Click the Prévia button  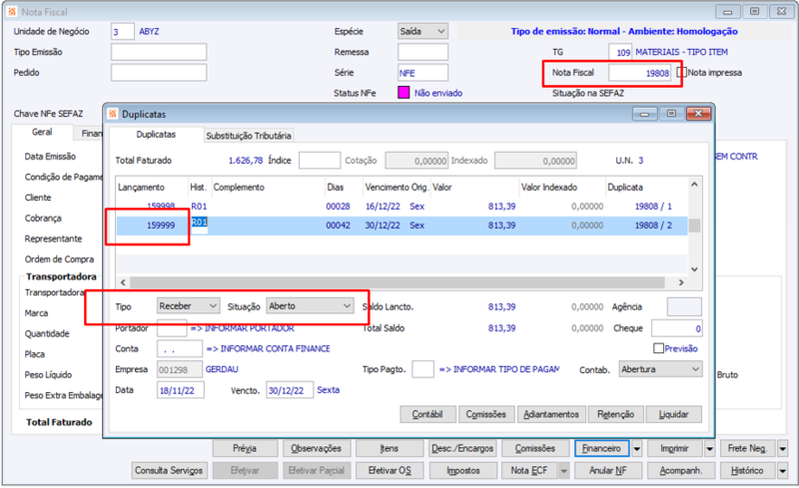tap(245, 449)
